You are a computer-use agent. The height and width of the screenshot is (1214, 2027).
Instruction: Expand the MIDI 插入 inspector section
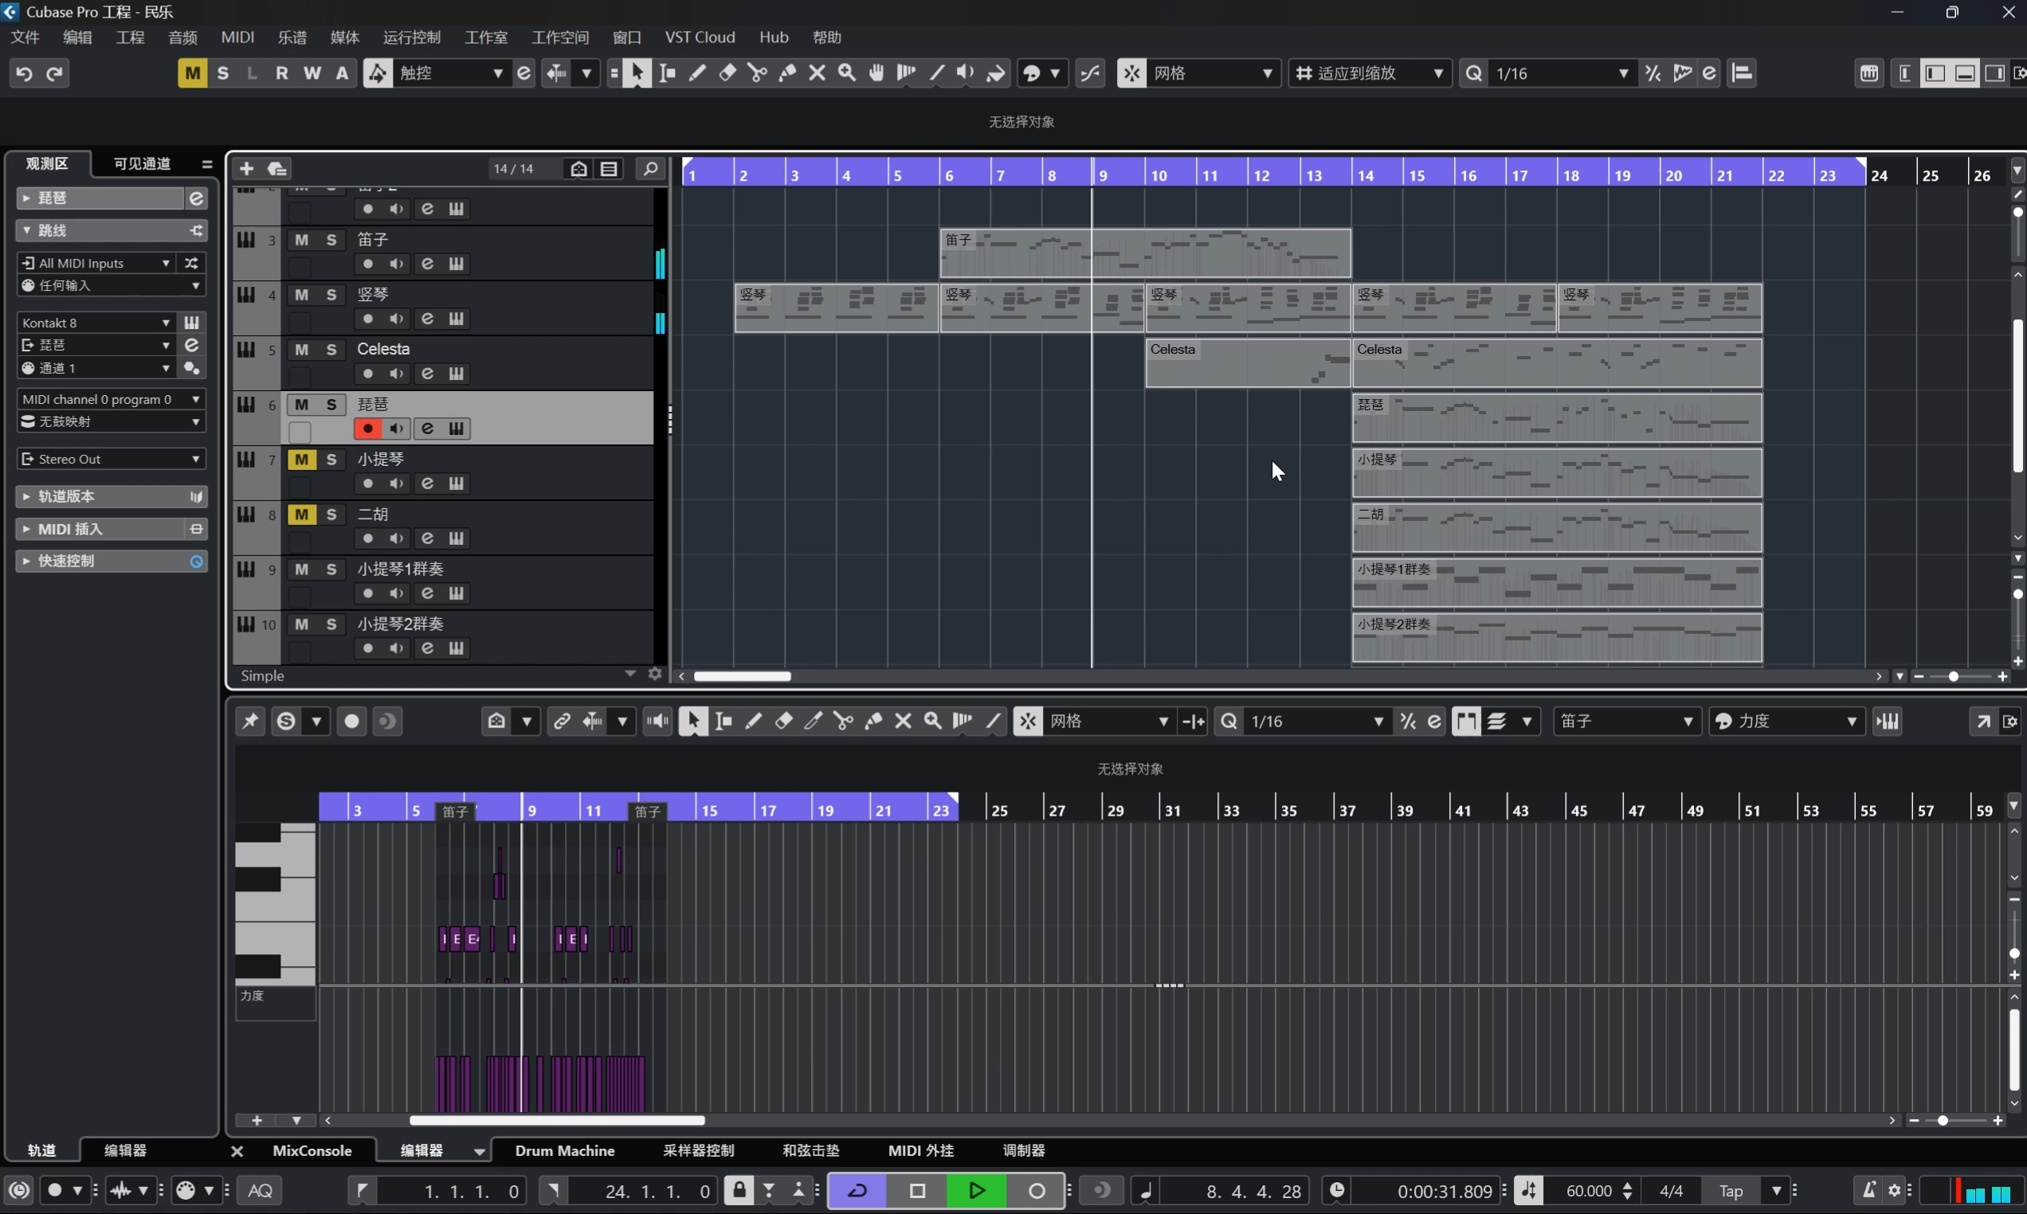click(x=112, y=529)
